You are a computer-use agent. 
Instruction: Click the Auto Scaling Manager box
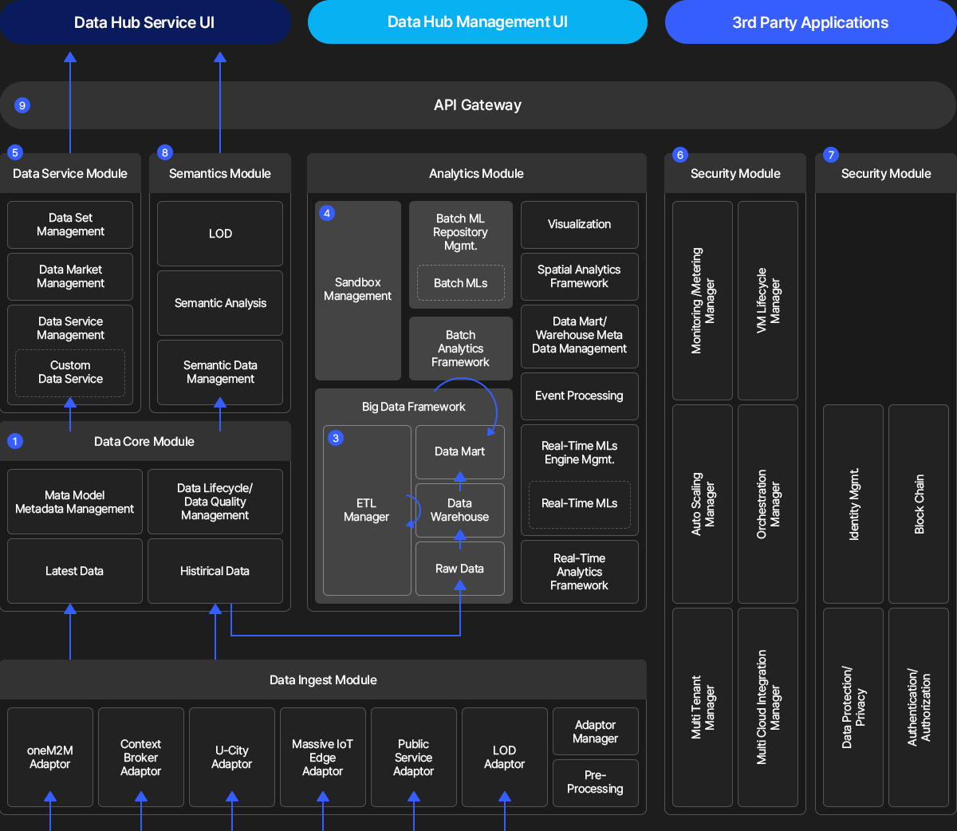[703, 504]
